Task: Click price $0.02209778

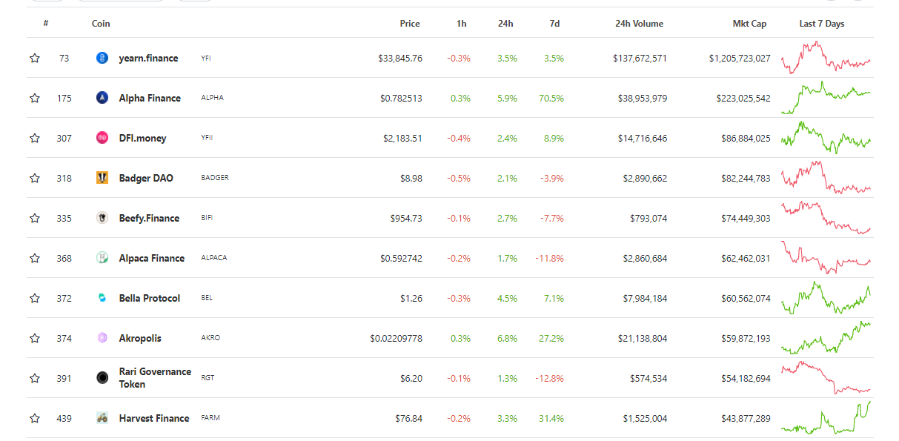Action: [x=397, y=338]
